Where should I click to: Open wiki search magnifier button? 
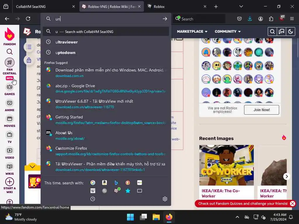pyautogui.click(x=272, y=32)
